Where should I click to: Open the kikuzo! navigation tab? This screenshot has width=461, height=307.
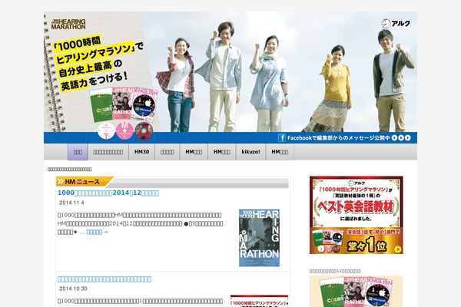tap(250, 152)
